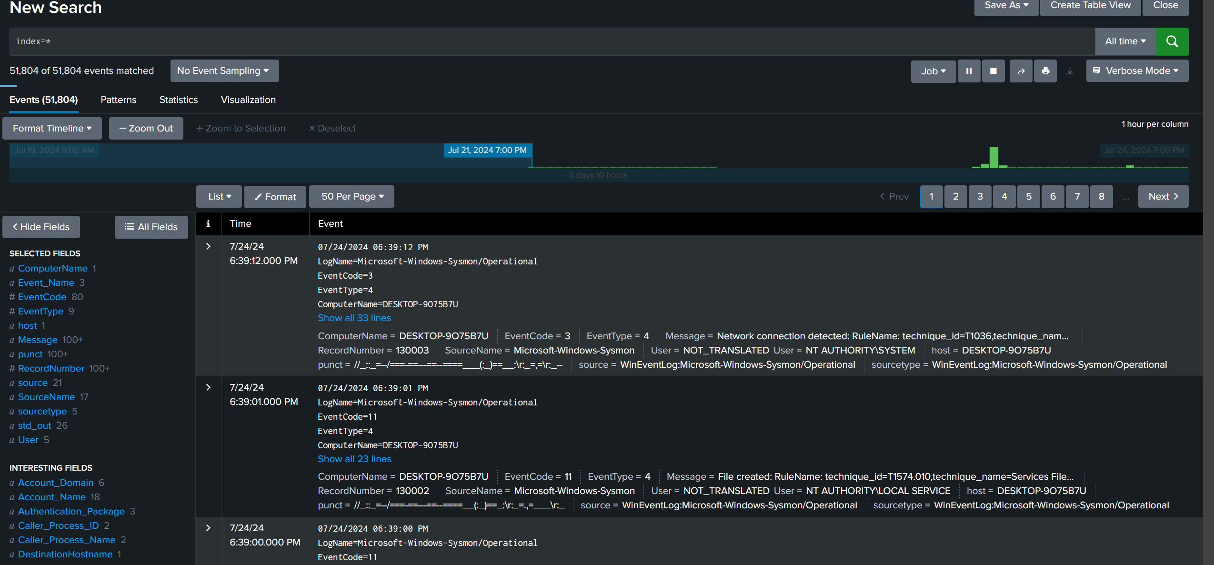Click into the index=* search field
The width and height of the screenshot is (1214, 565).
point(552,41)
